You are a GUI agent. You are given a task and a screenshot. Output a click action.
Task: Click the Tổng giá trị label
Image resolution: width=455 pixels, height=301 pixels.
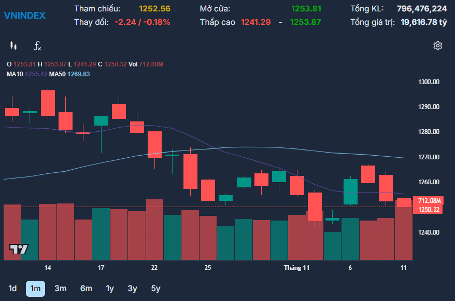pyautogui.click(x=373, y=22)
